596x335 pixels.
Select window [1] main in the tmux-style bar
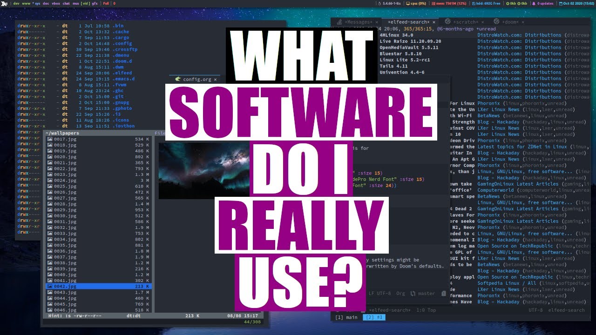[x=346, y=317]
